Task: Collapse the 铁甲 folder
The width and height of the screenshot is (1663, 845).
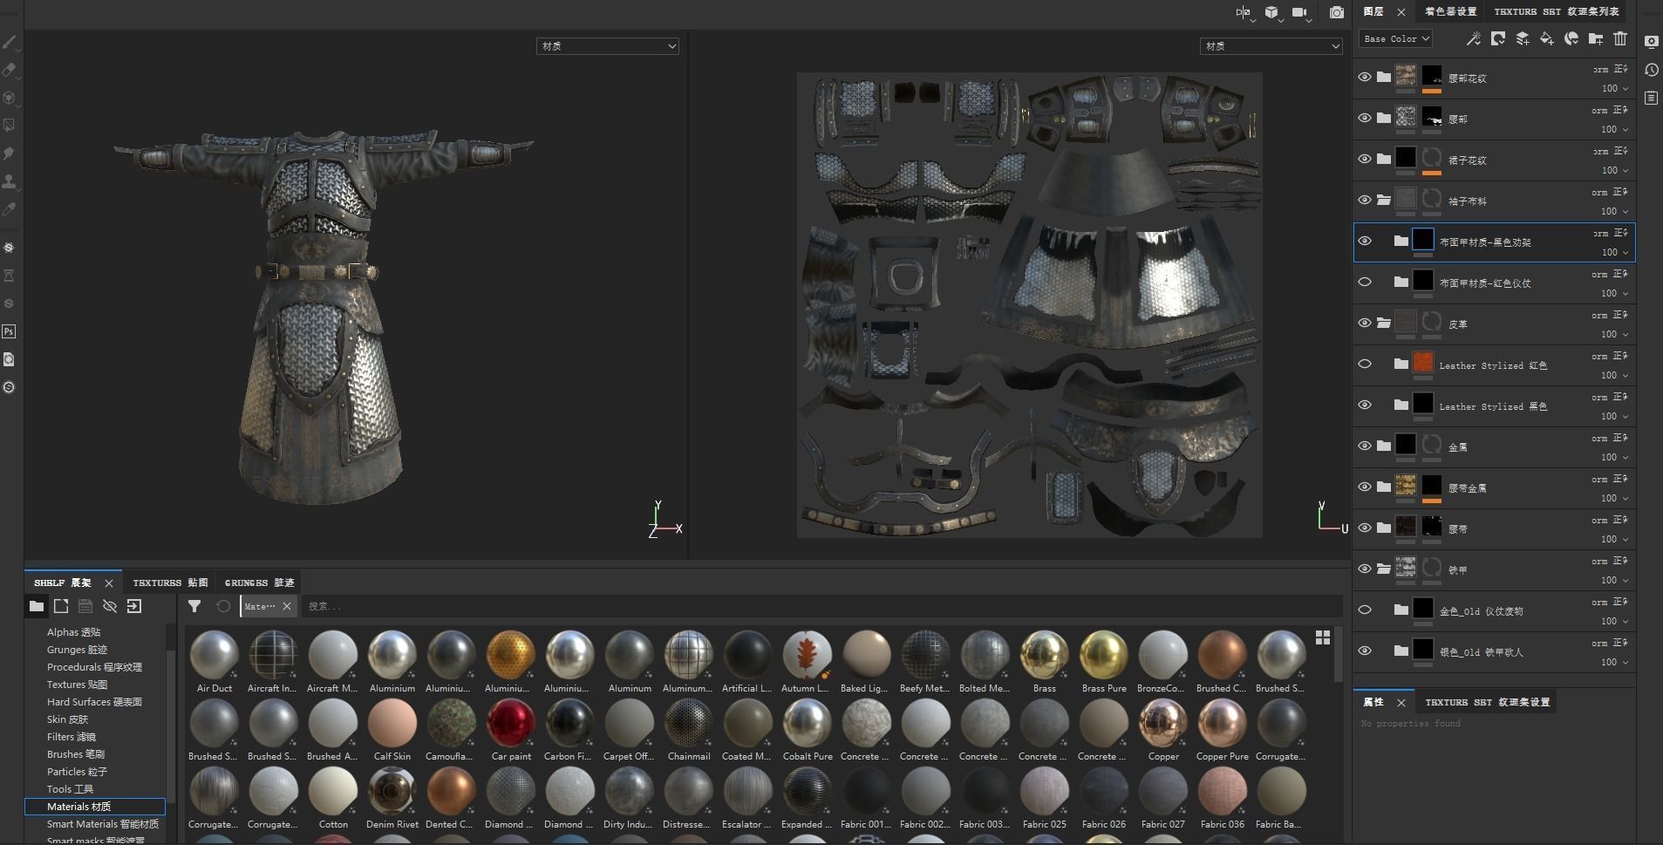Action: 1384,569
